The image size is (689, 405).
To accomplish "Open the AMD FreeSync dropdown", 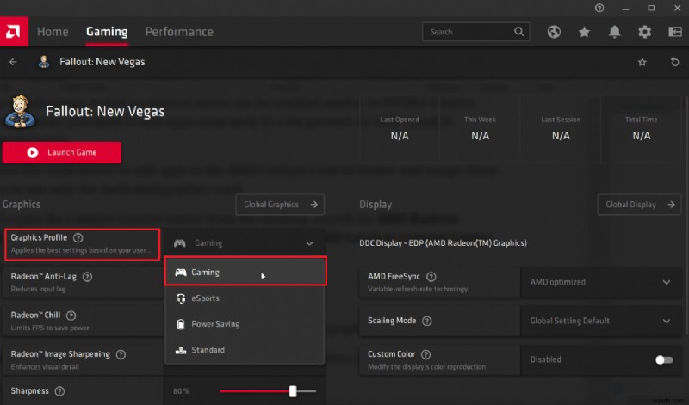I will [597, 282].
